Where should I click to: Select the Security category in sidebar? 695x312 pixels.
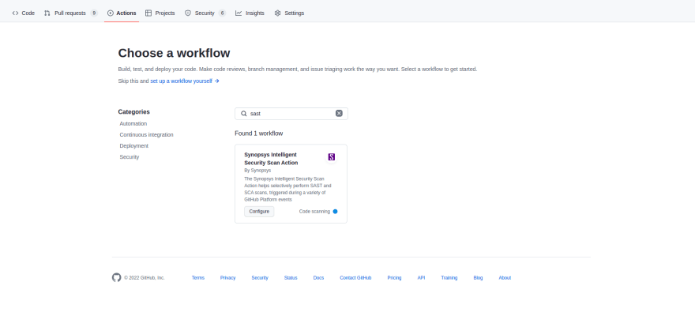(x=129, y=157)
